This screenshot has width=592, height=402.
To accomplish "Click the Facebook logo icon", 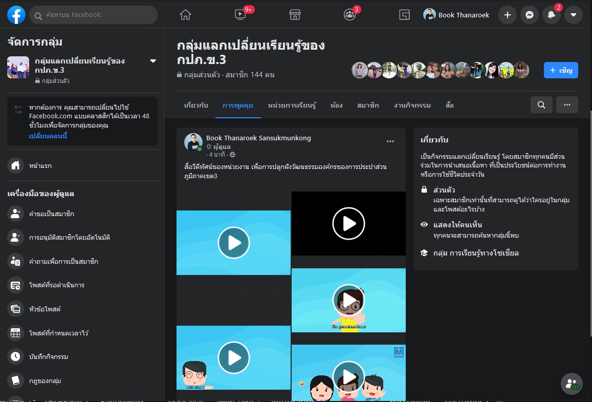I will [x=16, y=15].
